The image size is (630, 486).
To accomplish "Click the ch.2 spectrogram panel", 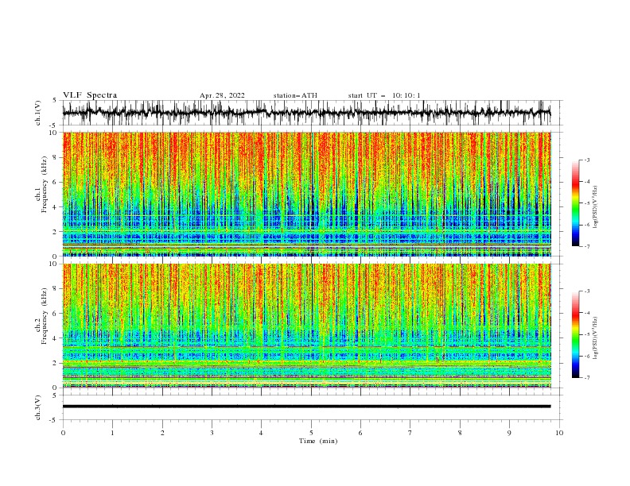I will click(306, 326).
